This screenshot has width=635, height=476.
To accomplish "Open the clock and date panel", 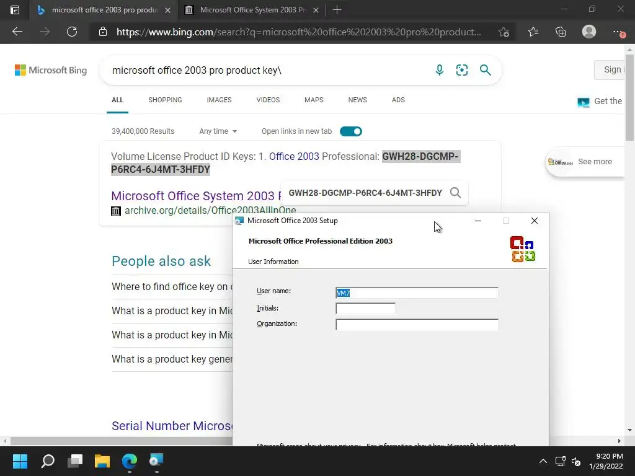I will [606, 461].
